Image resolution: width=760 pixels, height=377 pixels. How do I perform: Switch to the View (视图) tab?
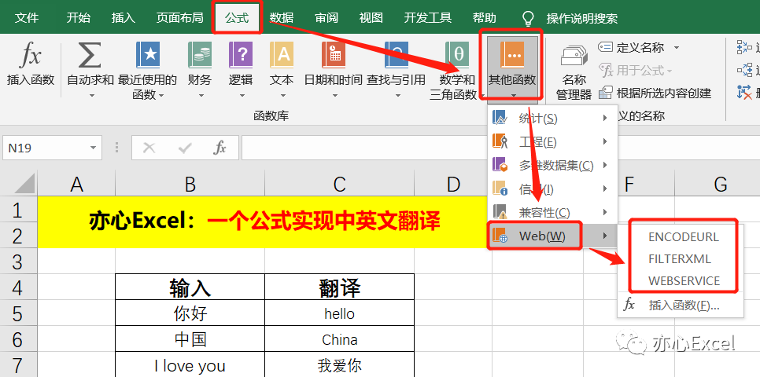[x=371, y=18]
